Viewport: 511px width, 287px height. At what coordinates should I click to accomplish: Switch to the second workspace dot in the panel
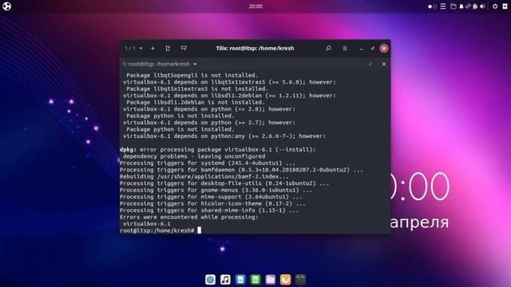pos(434,6)
